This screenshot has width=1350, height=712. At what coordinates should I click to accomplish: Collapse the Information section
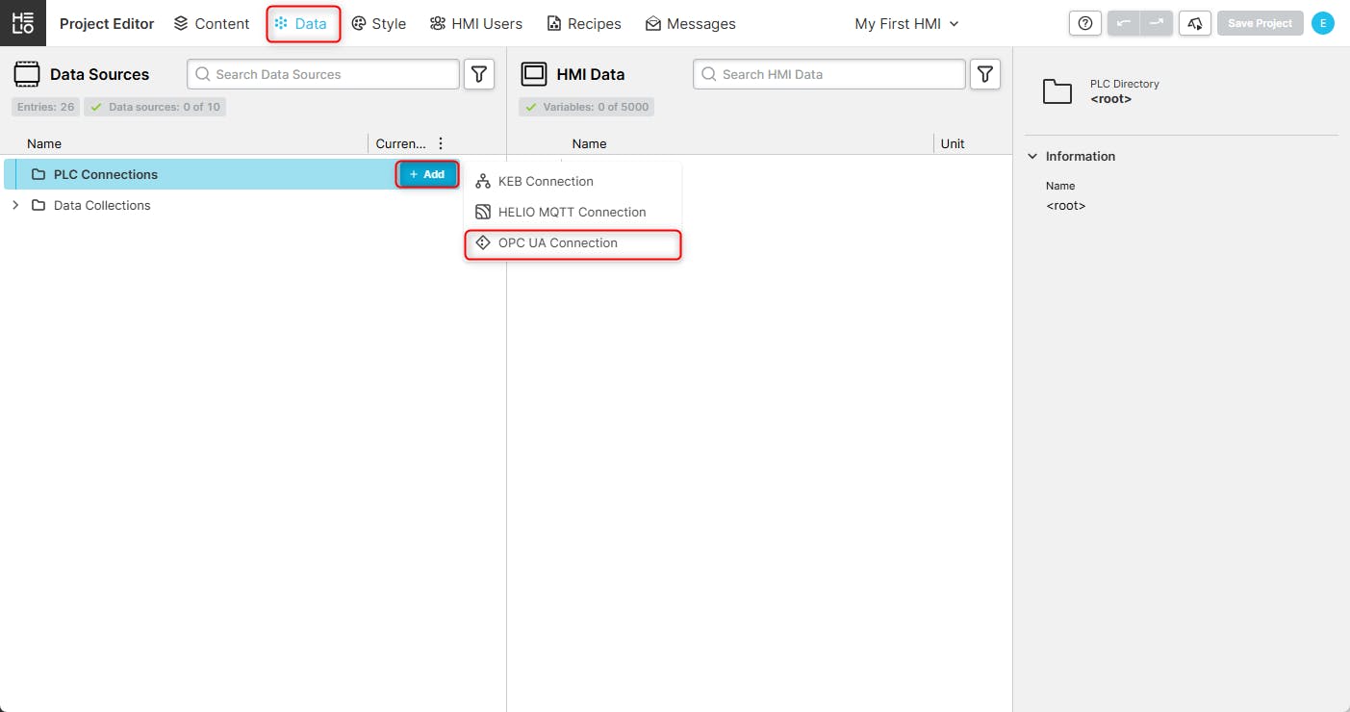(1032, 156)
